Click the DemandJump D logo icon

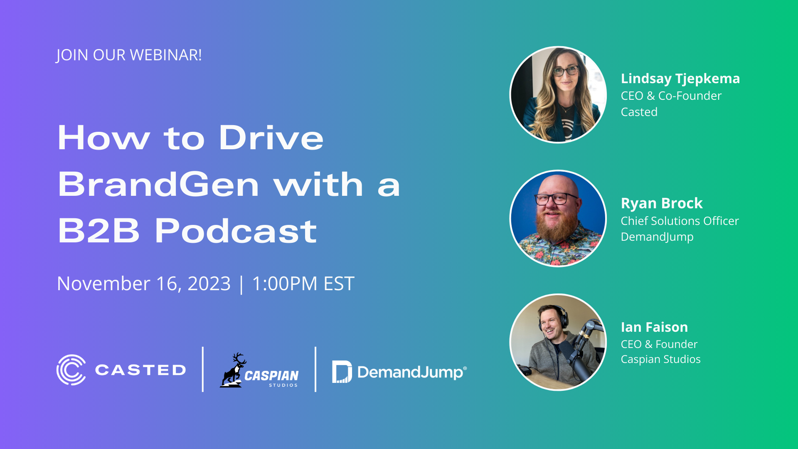point(342,371)
